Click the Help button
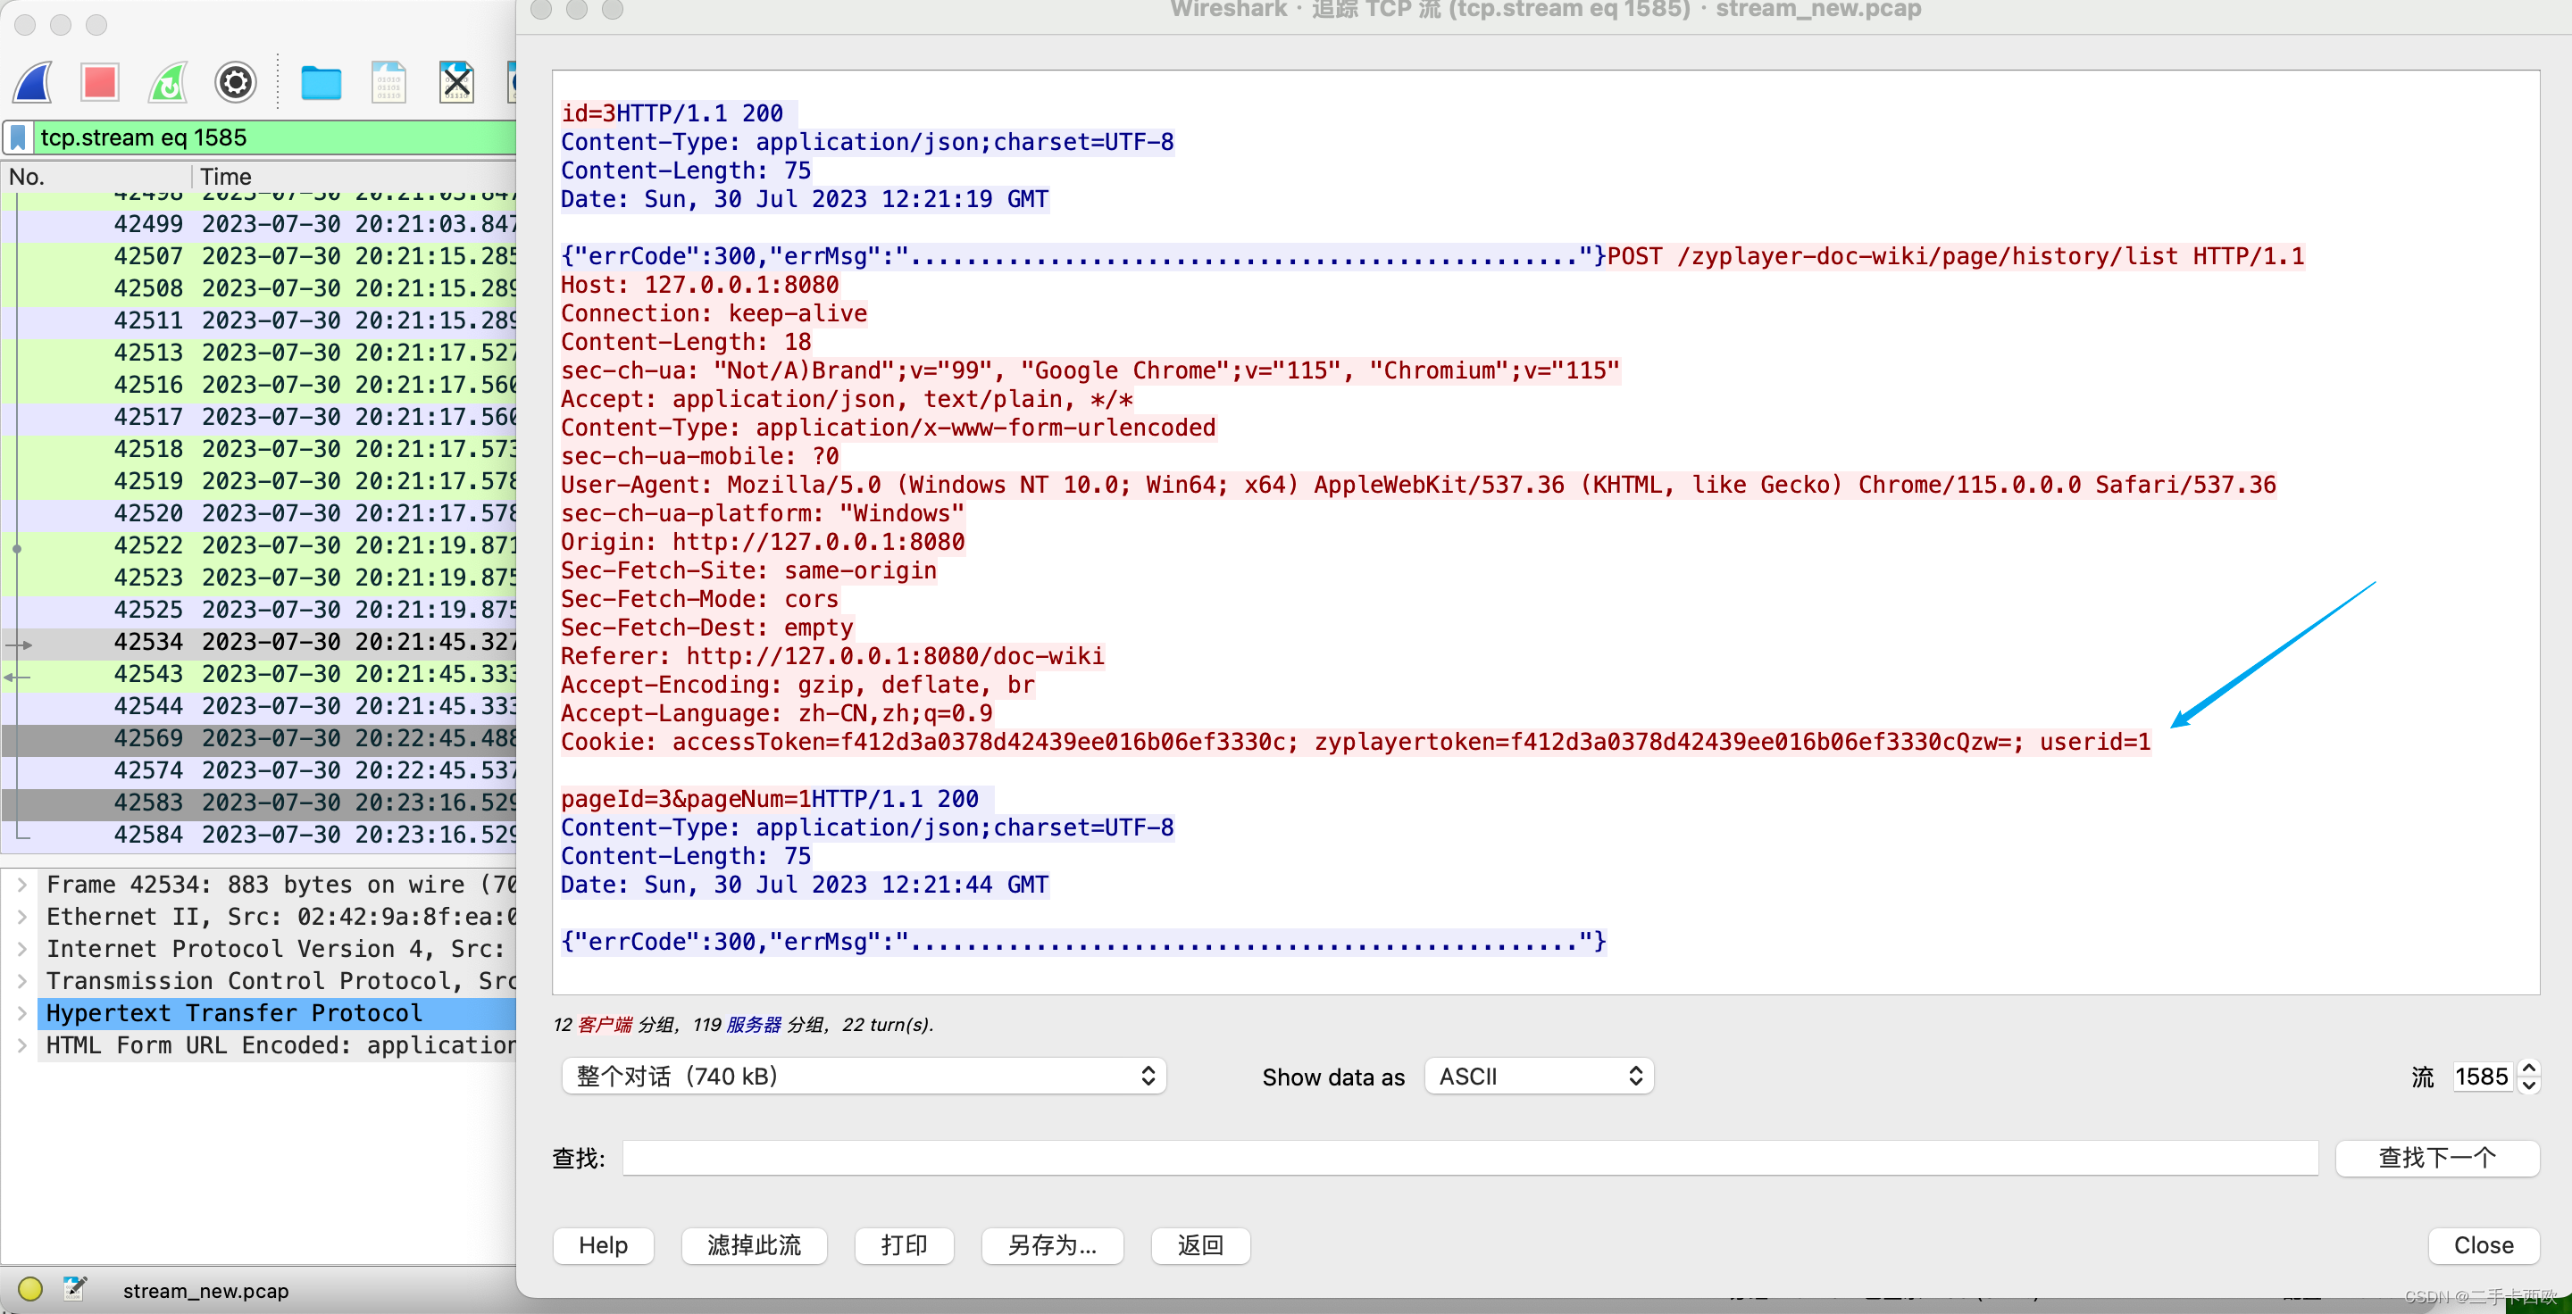Viewport: 2572px width, 1314px height. (603, 1245)
